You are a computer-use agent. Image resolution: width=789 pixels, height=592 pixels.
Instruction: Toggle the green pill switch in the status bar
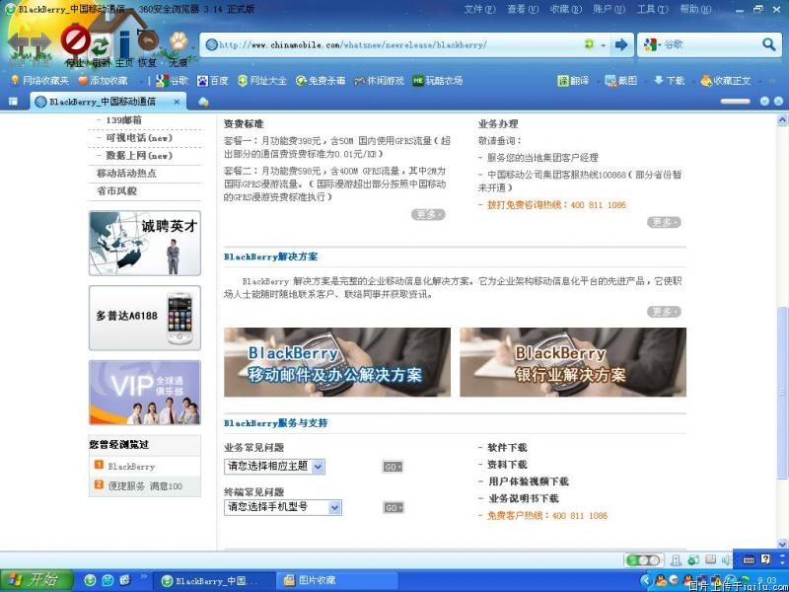643,559
